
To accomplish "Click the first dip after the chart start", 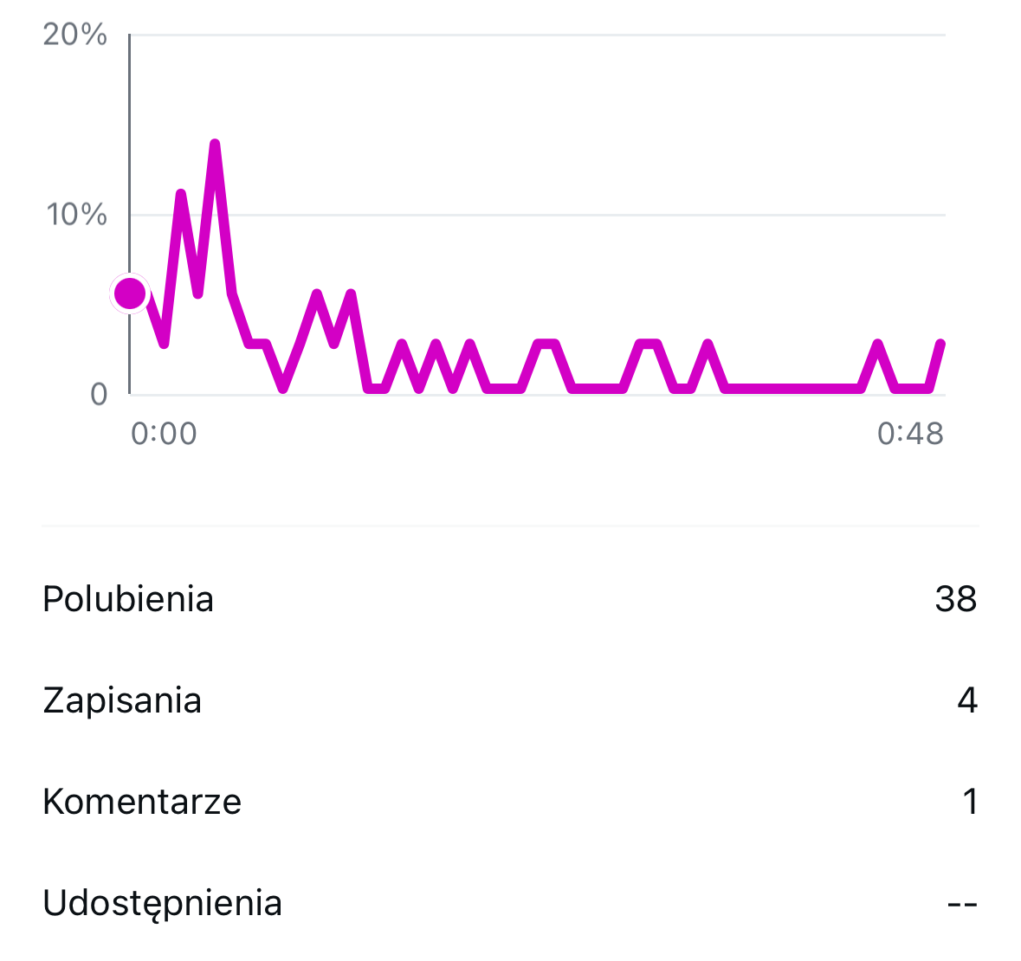I will 164,344.
